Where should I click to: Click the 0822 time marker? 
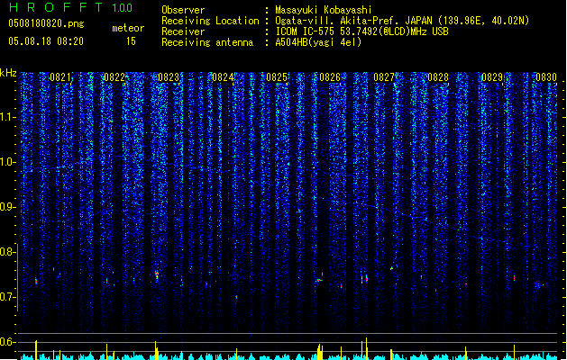point(114,77)
